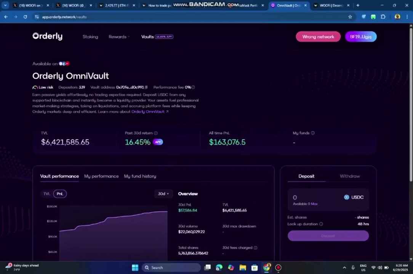Show hidden system tray icons
The height and width of the screenshot is (274, 413).
[x=344, y=268]
